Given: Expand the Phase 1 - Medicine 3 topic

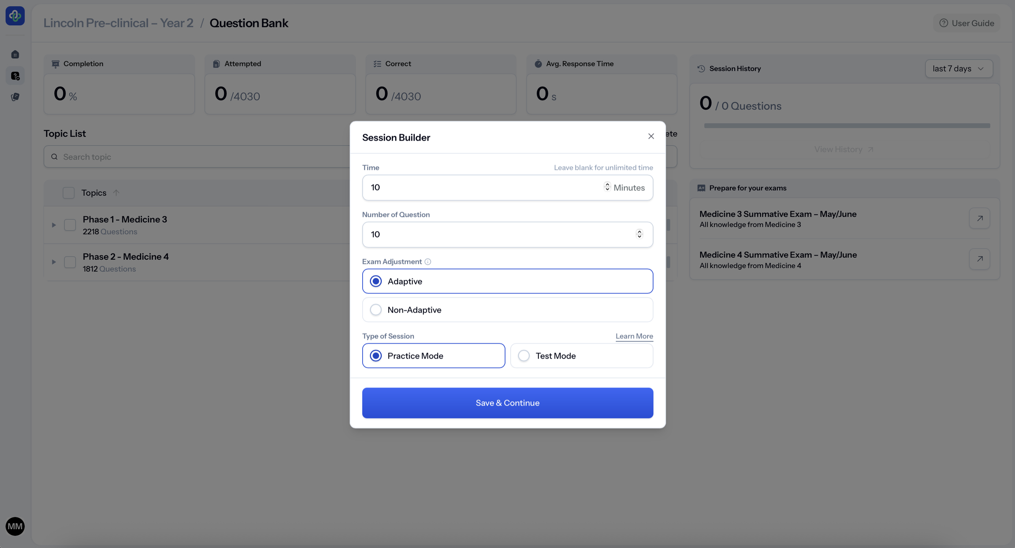Looking at the screenshot, I should [x=54, y=225].
